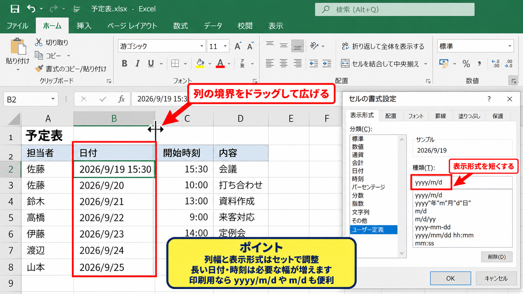
Task: Open the number group dialog launcher
Action: [514, 81]
